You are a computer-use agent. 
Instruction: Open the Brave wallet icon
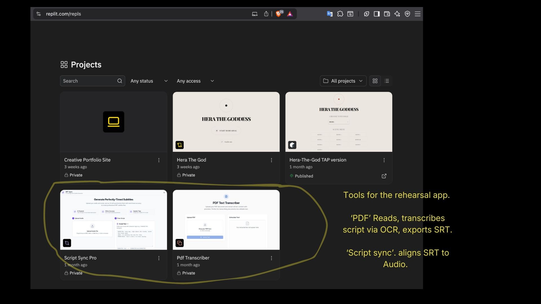tap(387, 14)
